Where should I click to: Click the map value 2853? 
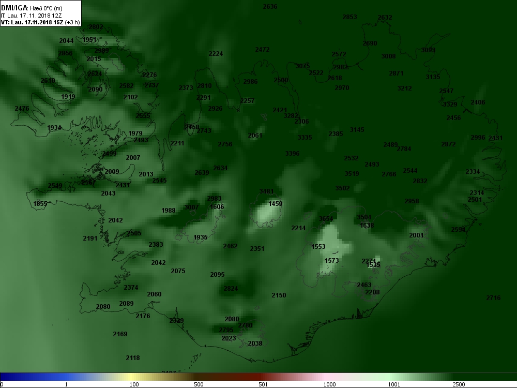(349, 17)
